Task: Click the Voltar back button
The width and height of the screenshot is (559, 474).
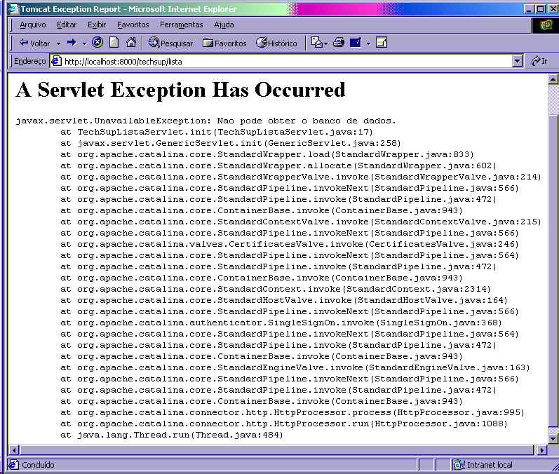Action: click(34, 43)
